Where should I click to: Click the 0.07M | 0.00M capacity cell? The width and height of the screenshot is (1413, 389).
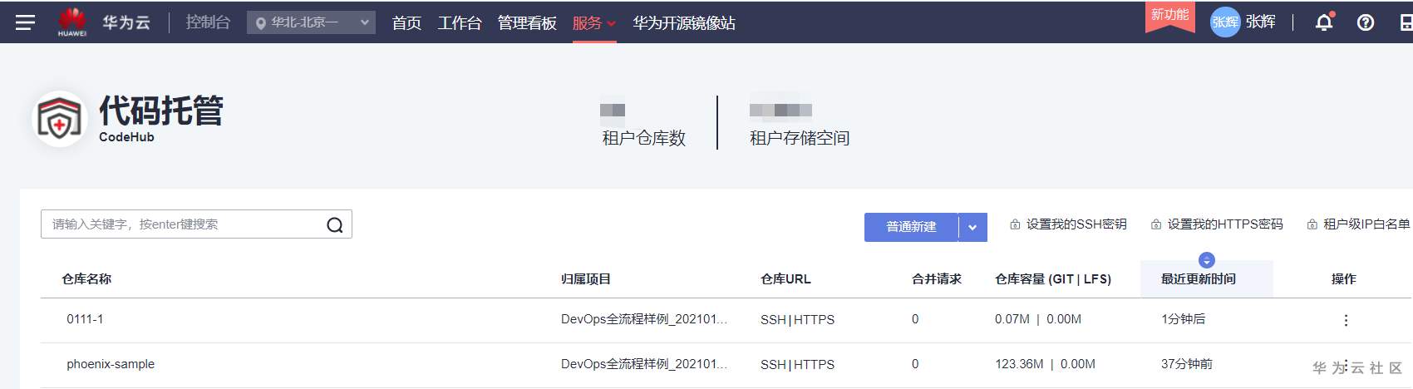click(1038, 319)
